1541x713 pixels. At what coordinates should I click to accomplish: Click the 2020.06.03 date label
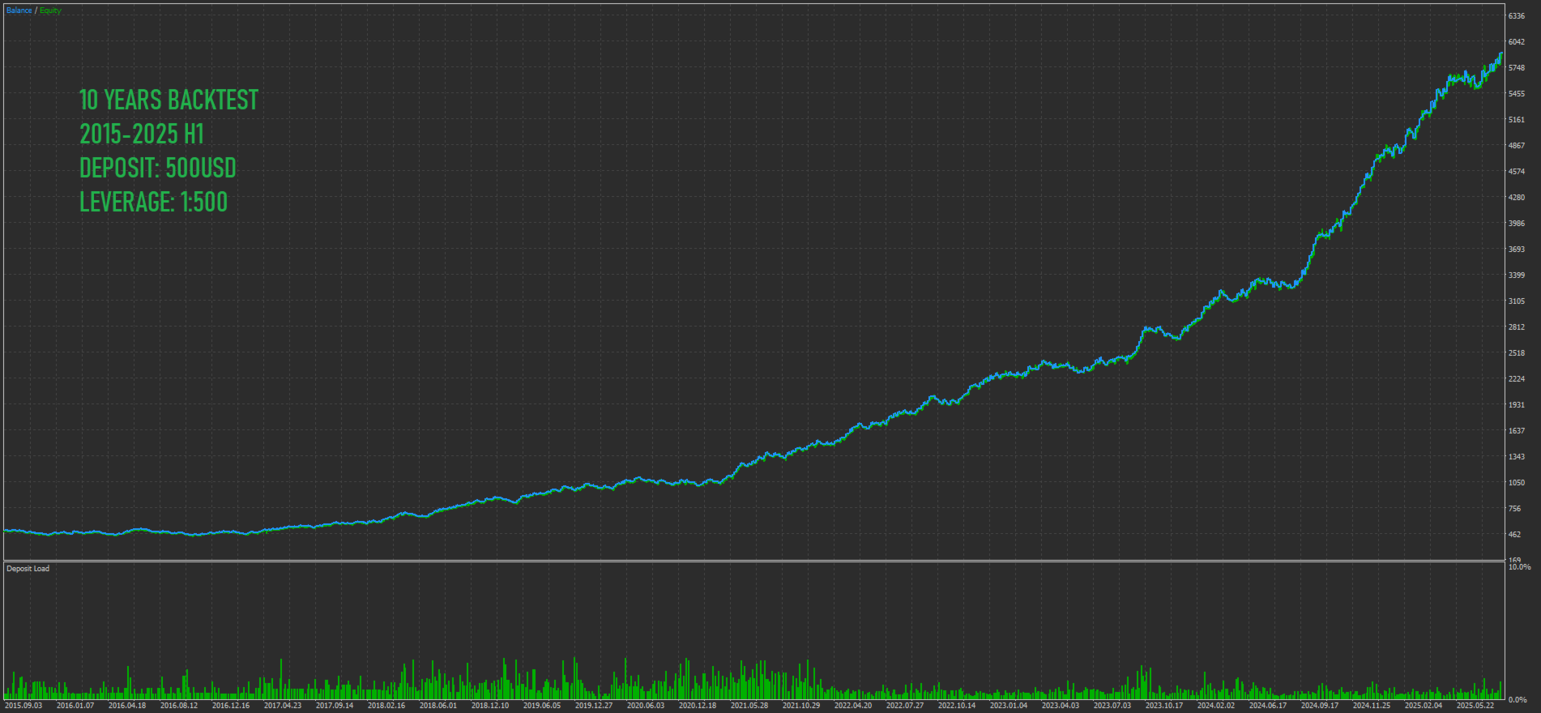pyautogui.click(x=646, y=706)
